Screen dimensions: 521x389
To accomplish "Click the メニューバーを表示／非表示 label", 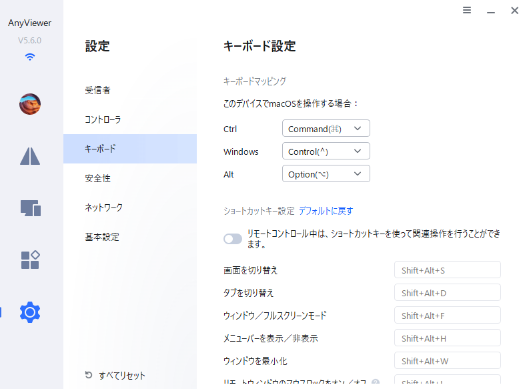I will click(x=271, y=338).
